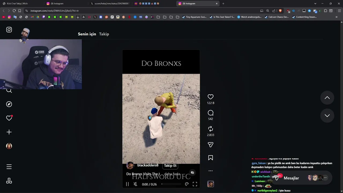This screenshot has height=193, width=343.
Task: Share the reel via paper plane icon
Action: click(211, 145)
